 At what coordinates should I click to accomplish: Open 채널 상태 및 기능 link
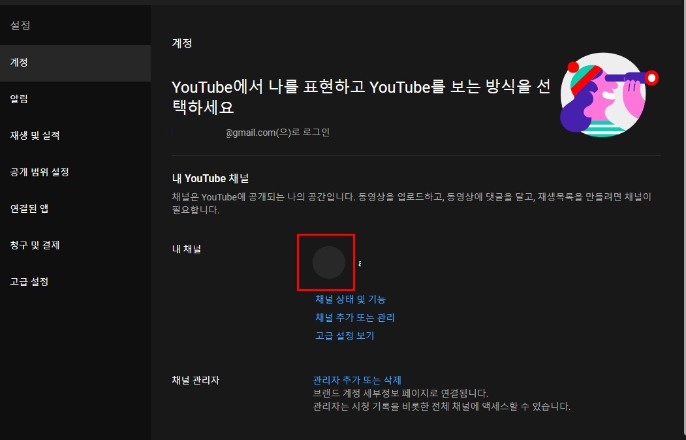click(350, 299)
